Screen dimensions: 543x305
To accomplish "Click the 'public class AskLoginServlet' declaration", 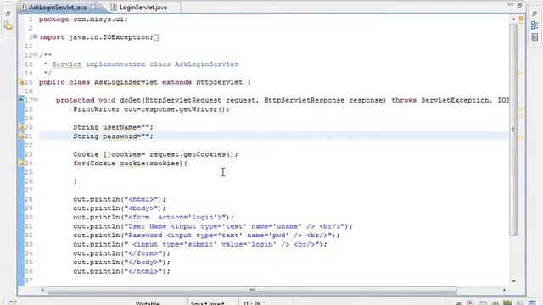I will coord(98,82).
